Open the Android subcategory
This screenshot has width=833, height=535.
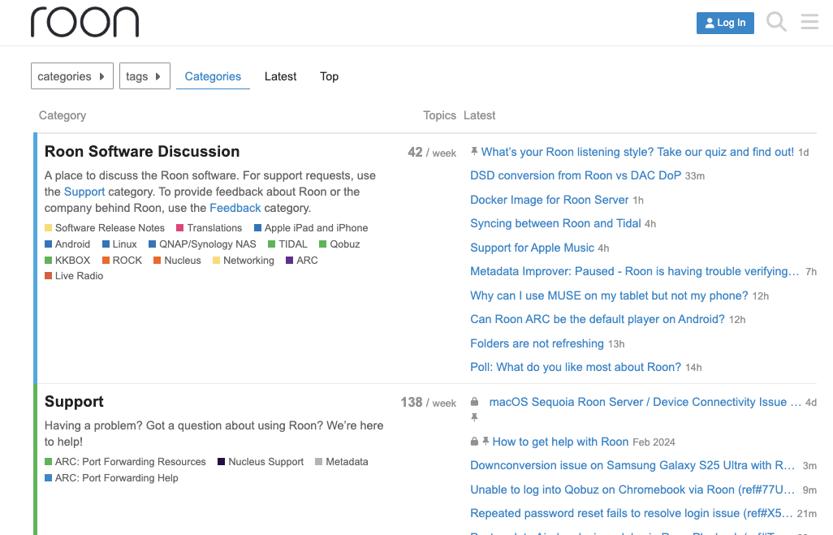pyautogui.click(x=67, y=244)
